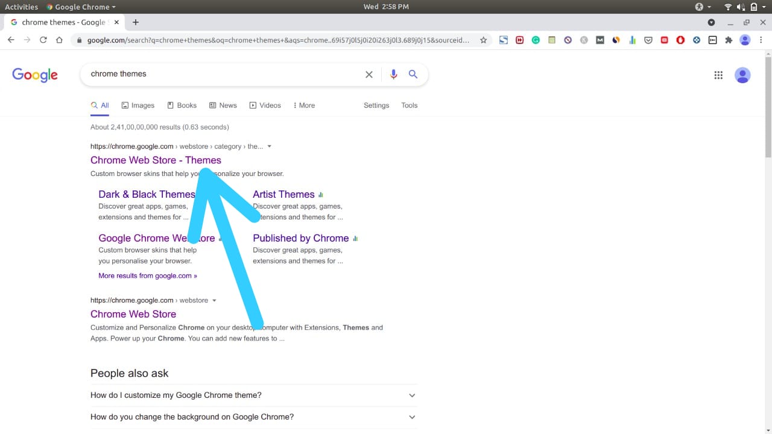Save the page with the Pocket extension
The height and width of the screenshot is (434, 772).
[648, 40]
